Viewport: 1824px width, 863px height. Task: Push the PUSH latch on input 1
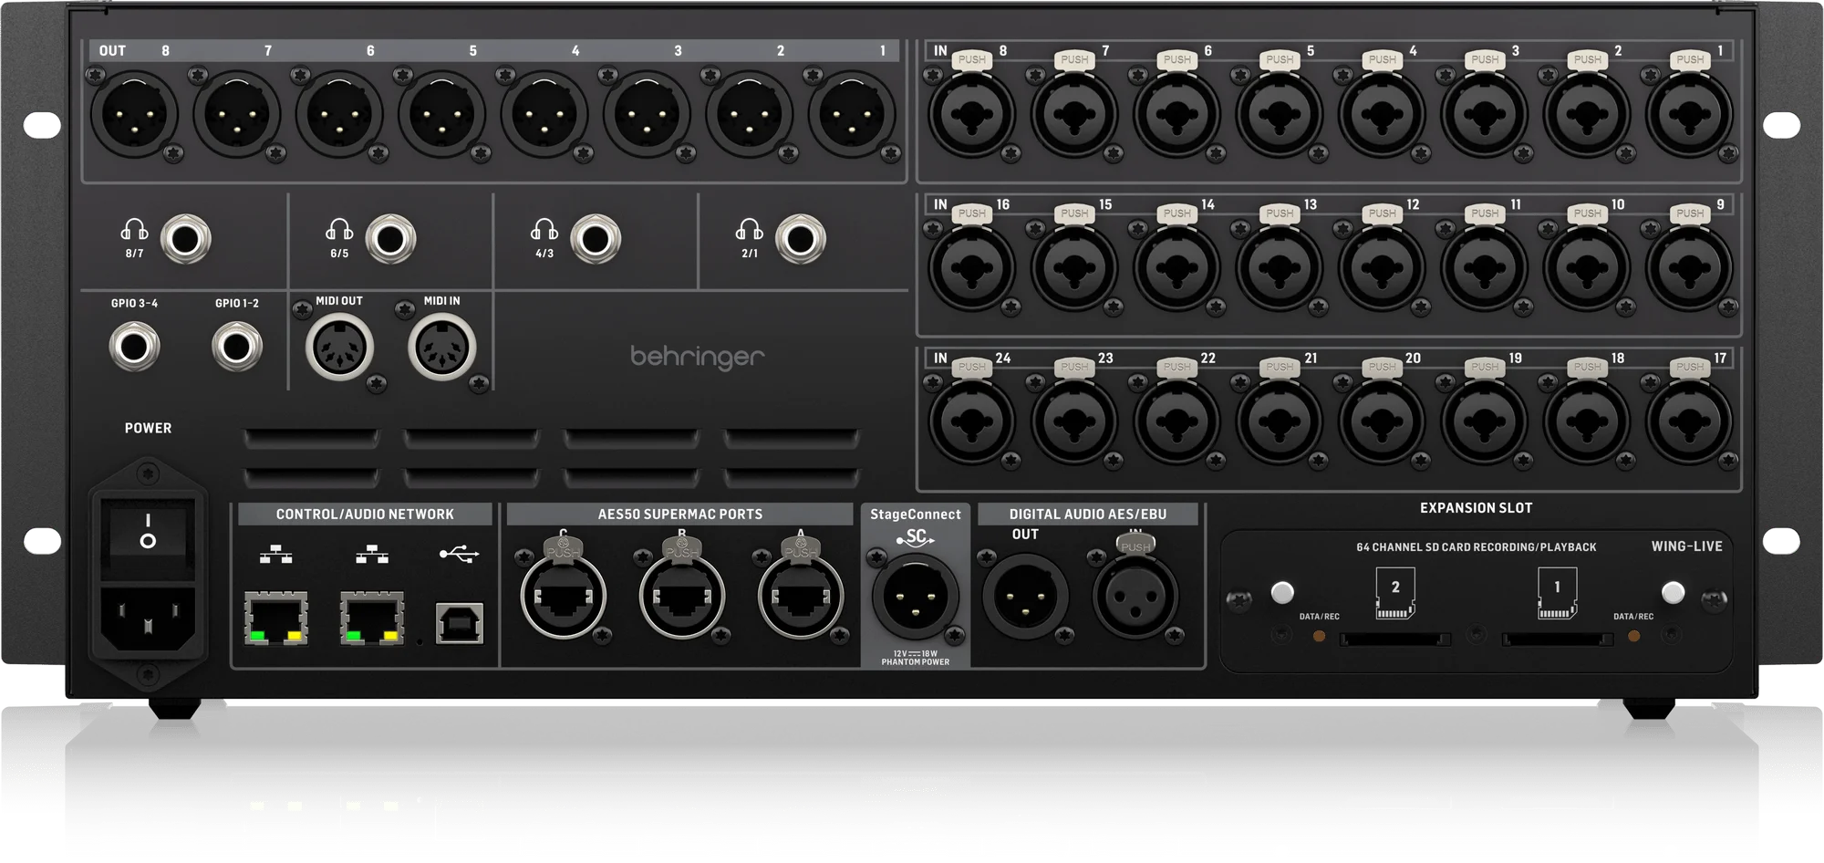(1690, 60)
